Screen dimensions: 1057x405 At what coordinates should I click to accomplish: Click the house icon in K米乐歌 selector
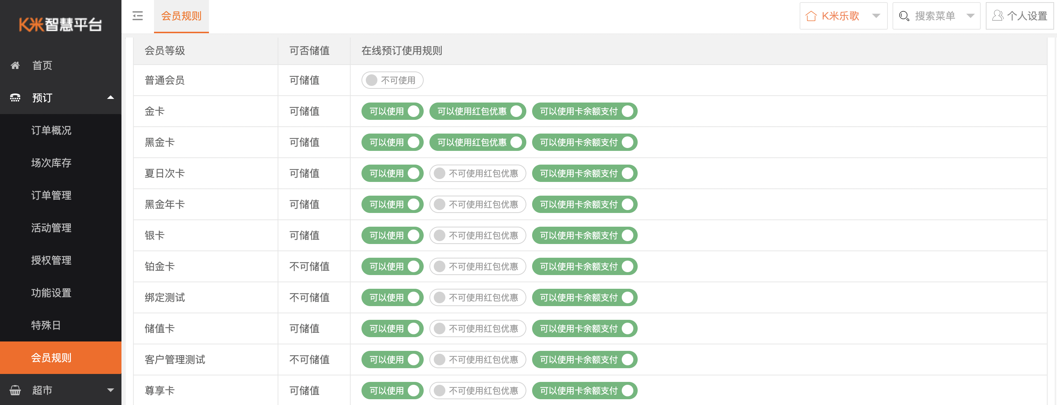(x=811, y=16)
